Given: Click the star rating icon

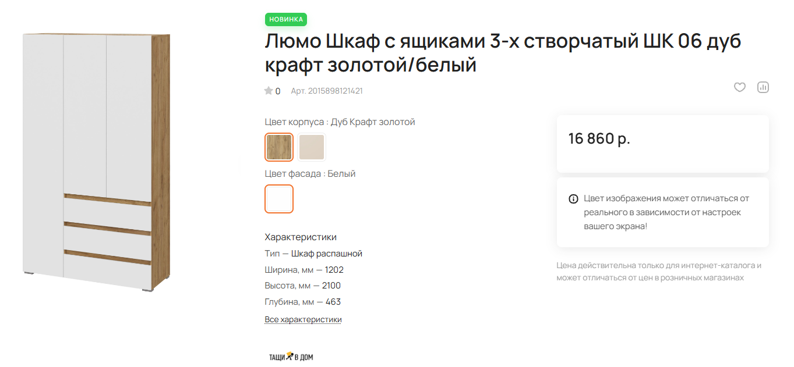Looking at the screenshot, I should click(x=269, y=91).
